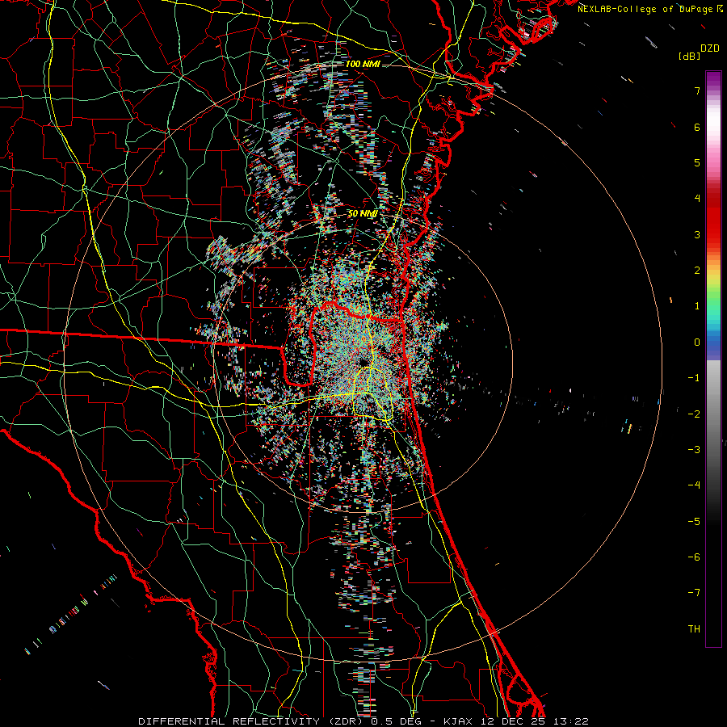Viewport: 727px width, 727px height.
Task: Click the -1 value on the scale
Action: (694, 378)
